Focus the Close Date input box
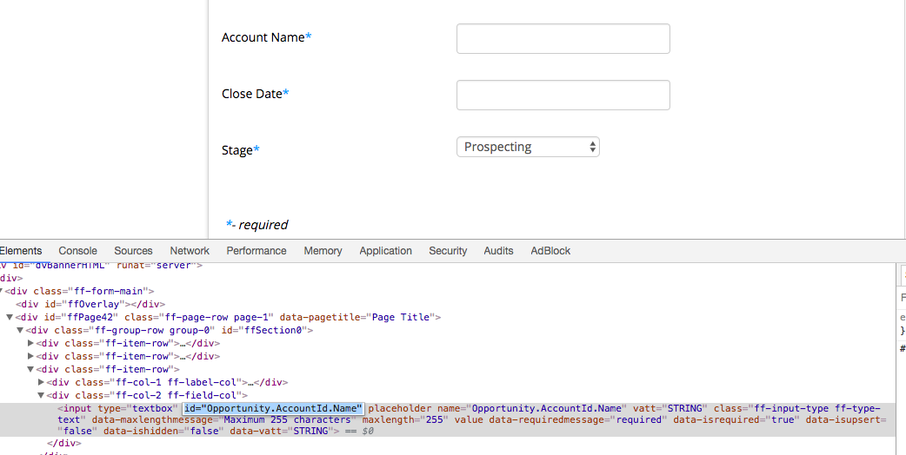Screen dimensions: 906x455 pyautogui.click(x=563, y=96)
